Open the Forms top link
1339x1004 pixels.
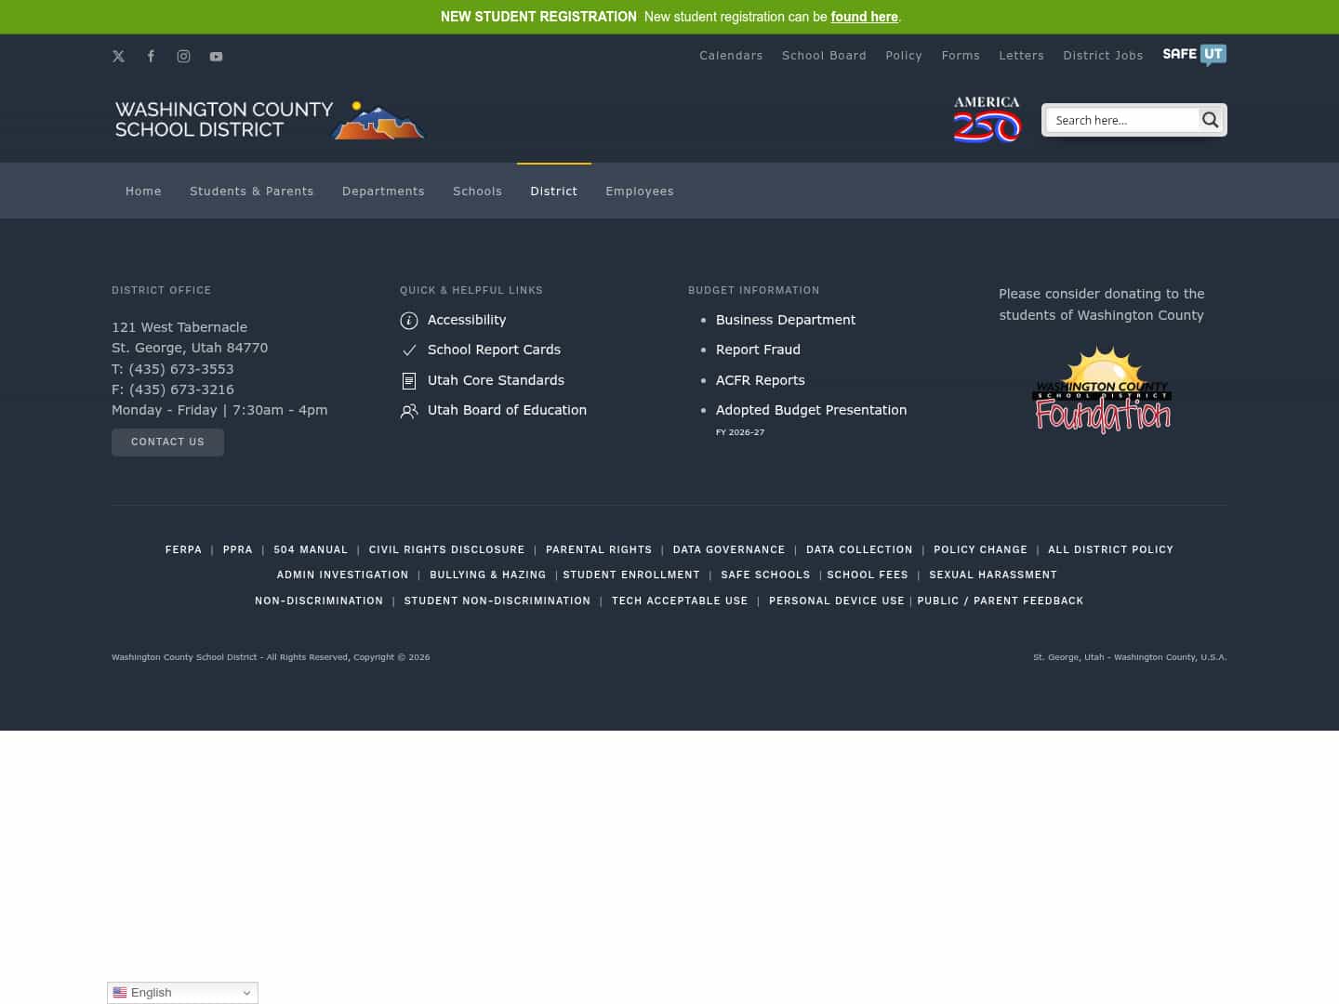coord(961,56)
